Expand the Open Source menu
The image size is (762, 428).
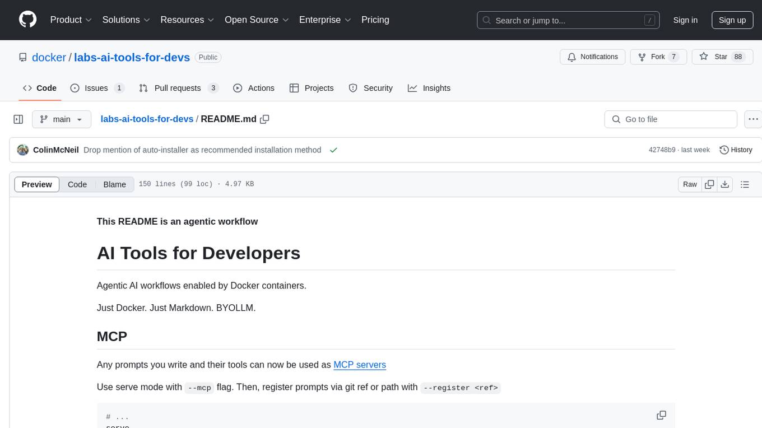tap(257, 20)
